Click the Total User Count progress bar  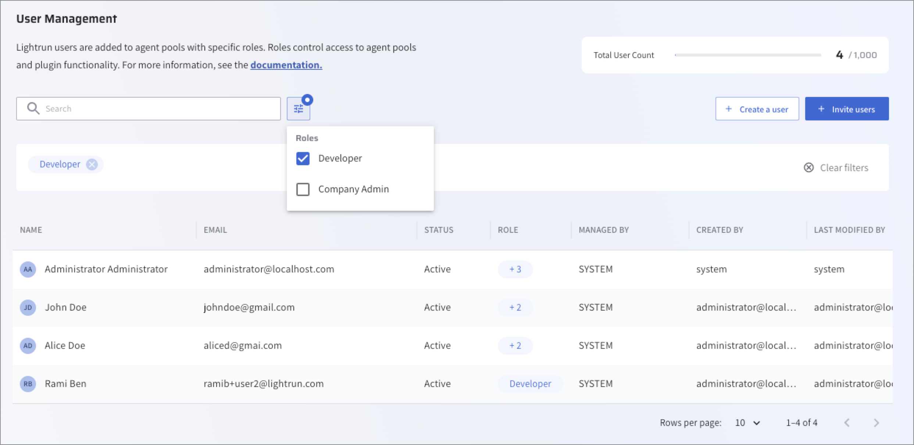click(x=748, y=55)
